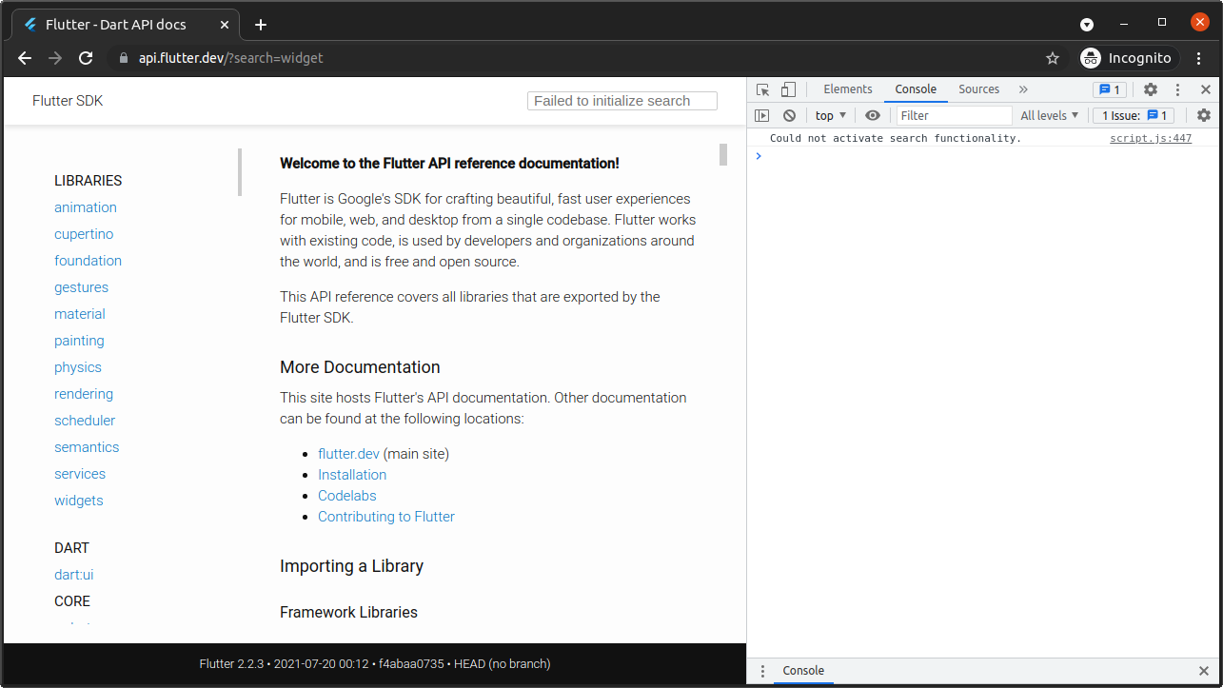Open the 1 Issue notification button
The width and height of the screenshot is (1223, 688).
point(1132,114)
